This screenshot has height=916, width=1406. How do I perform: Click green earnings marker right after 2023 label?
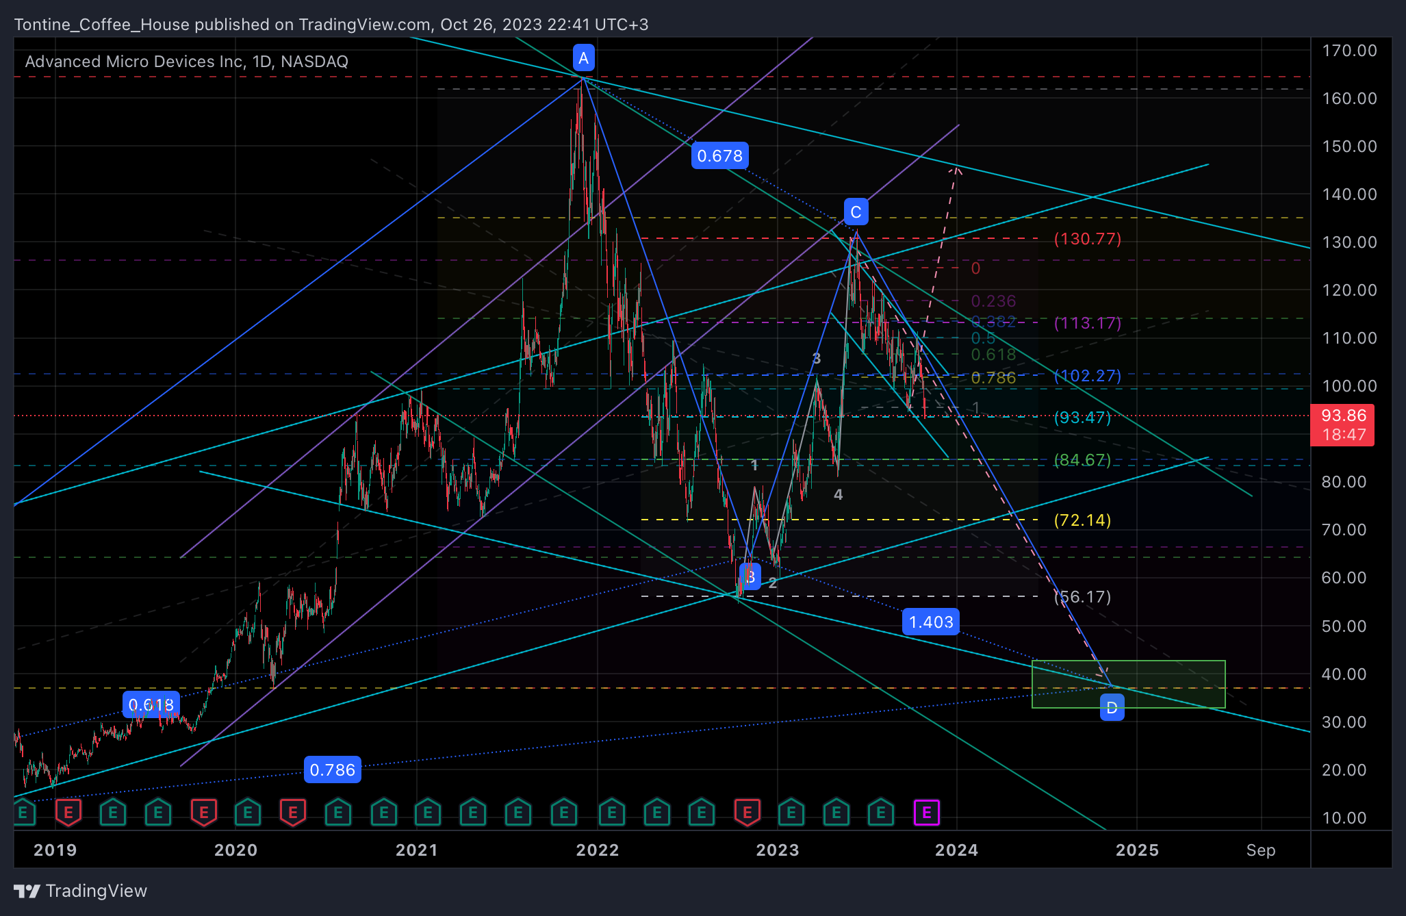pyautogui.click(x=791, y=813)
